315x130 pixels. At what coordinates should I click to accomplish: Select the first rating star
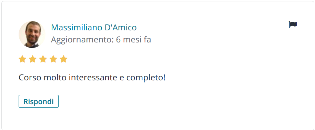tap(22, 59)
